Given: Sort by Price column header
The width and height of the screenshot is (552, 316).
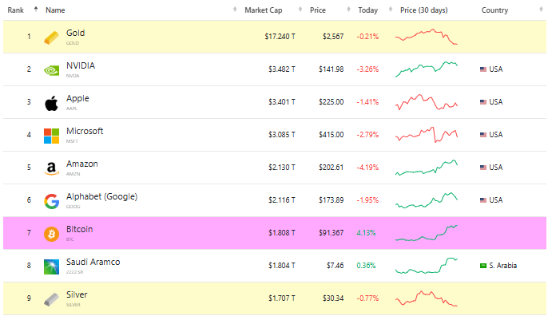Looking at the screenshot, I should point(318,10).
